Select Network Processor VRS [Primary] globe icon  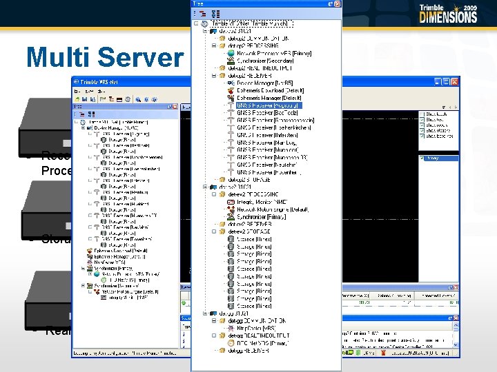click(231, 53)
